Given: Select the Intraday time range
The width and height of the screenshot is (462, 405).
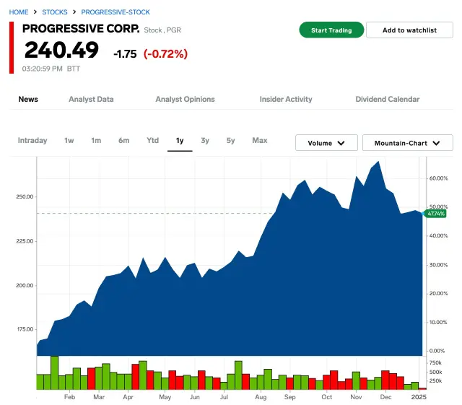Looking at the screenshot, I should pos(32,140).
